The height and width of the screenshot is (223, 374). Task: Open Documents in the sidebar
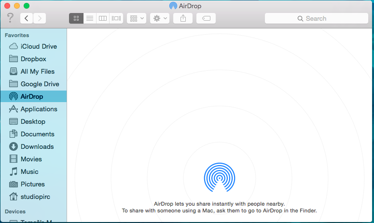point(33,134)
